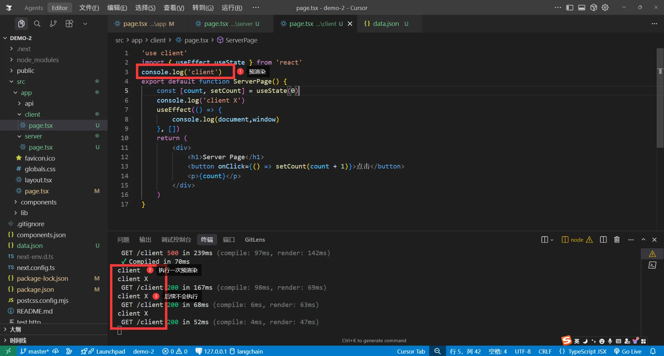The image size is (664, 356).
Task: Kill terminal with the trash icon
Action: pos(617,240)
